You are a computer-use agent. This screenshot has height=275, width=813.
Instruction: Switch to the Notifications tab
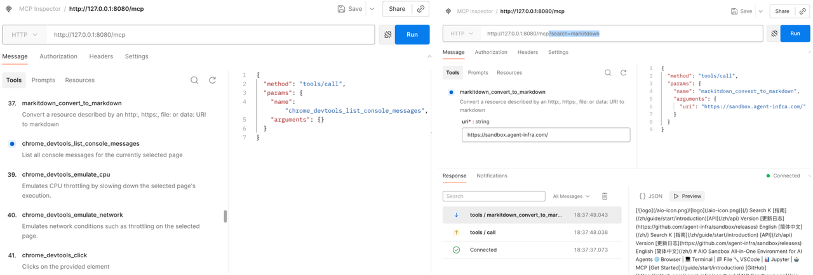[492, 176]
